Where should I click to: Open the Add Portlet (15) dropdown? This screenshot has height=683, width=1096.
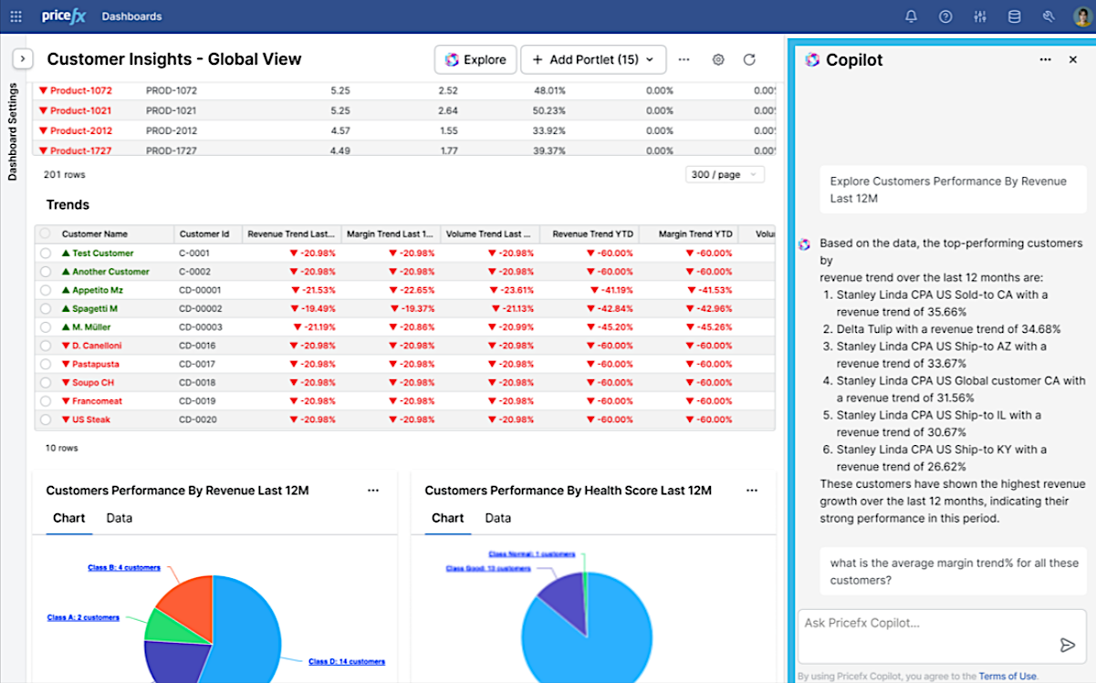[x=593, y=59]
